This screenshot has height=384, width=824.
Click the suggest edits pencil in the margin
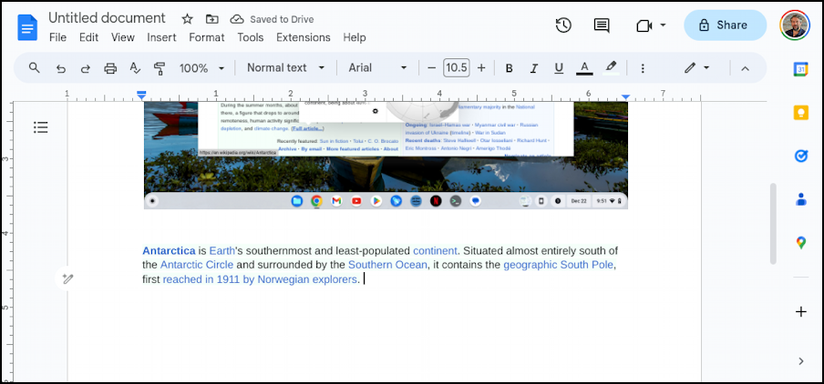pyautogui.click(x=67, y=278)
